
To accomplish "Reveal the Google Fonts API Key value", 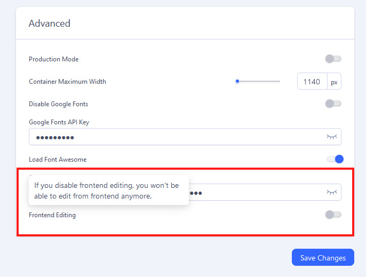I will pos(332,137).
